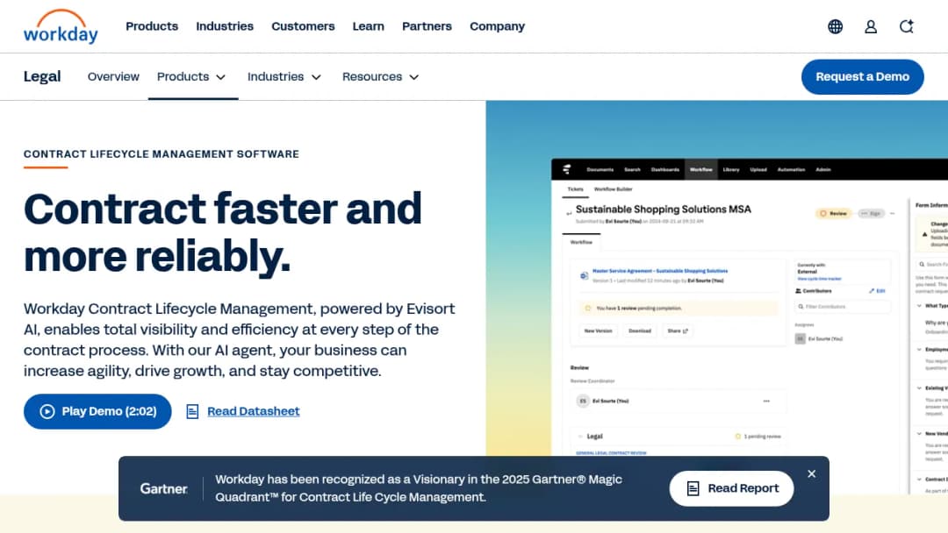948x533 pixels.
Task: Open the AI chat assistant icon
Action: pyautogui.click(x=906, y=26)
